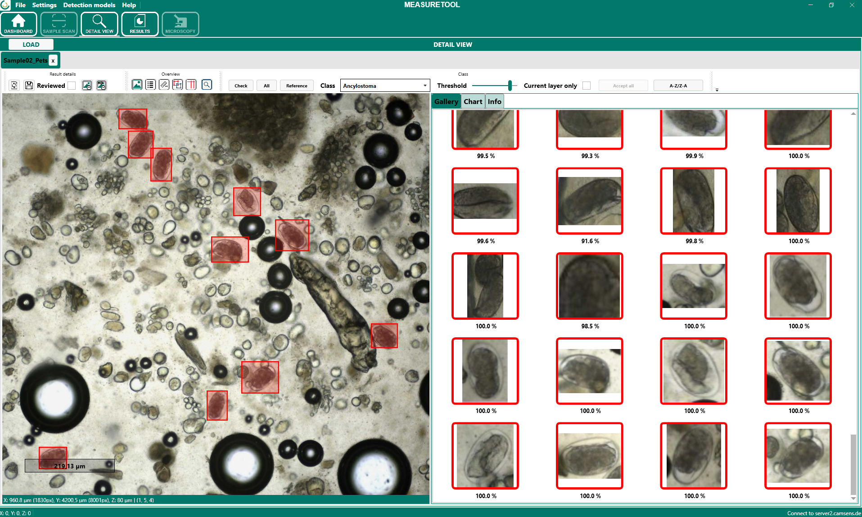Switch to the Info tab
Viewport: 862px width, 517px height.
pos(494,101)
